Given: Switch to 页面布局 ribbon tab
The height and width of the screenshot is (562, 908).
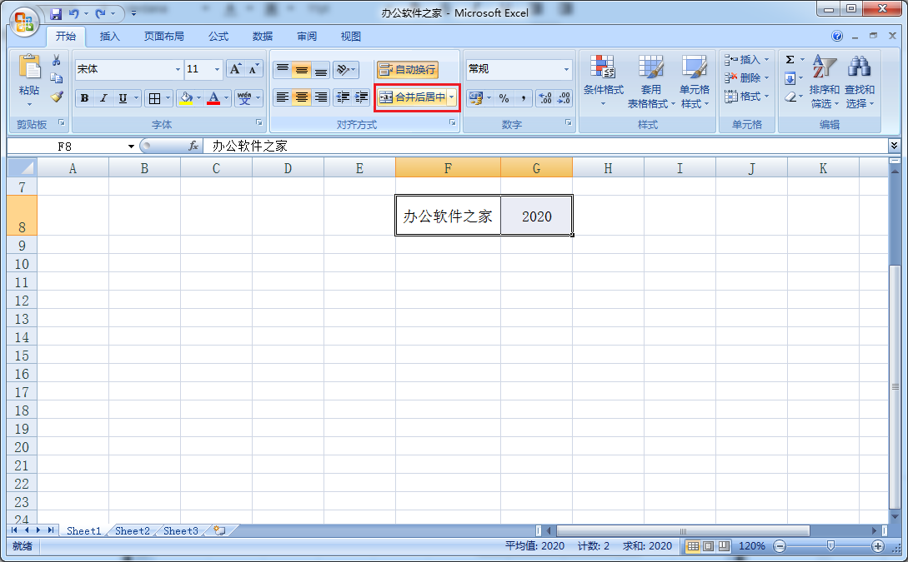Looking at the screenshot, I should (x=164, y=37).
